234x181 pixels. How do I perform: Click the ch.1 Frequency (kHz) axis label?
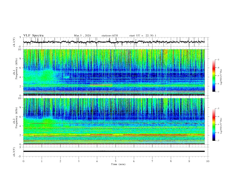tap(15, 68)
